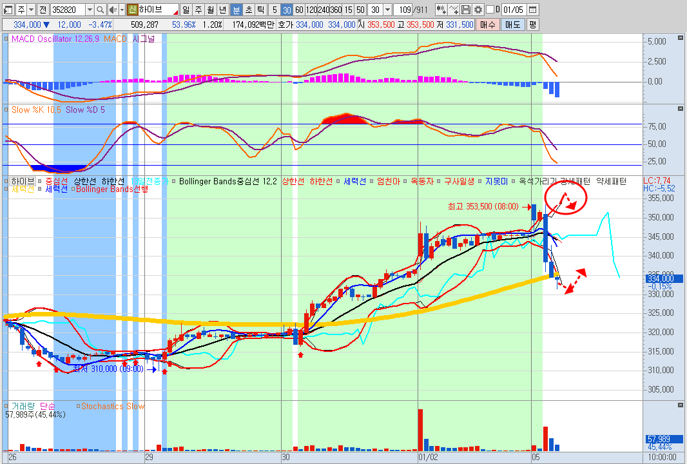Expand the stock code 352820 dropdown
Viewport: 687px width, 464px height.
tap(90, 10)
